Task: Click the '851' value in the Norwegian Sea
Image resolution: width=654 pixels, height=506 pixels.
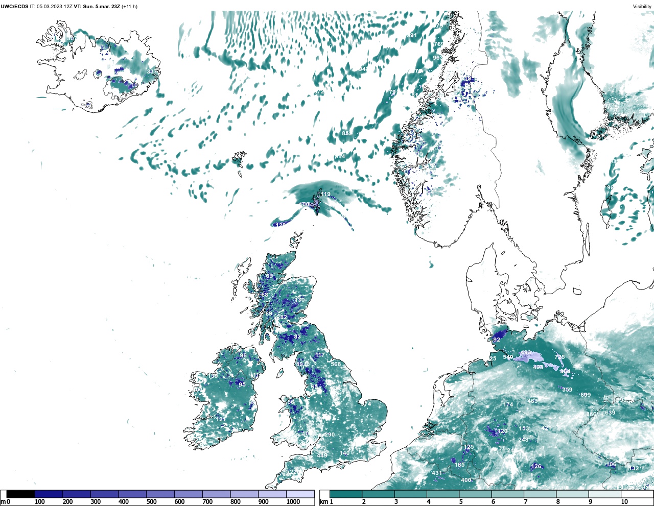Action: [x=346, y=133]
